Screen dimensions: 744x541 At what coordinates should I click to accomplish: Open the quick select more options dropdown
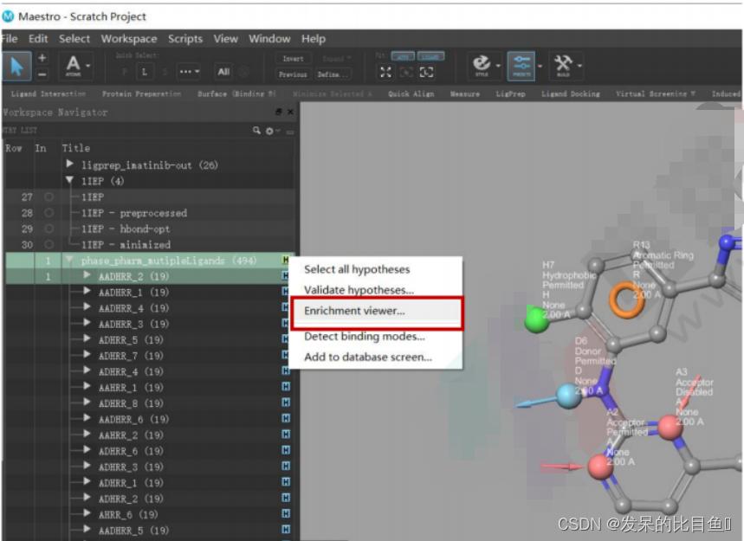click(x=189, y=72)
